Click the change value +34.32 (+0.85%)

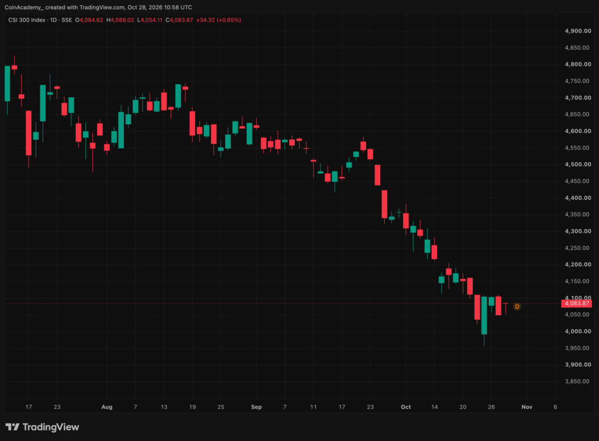[219, 20]
